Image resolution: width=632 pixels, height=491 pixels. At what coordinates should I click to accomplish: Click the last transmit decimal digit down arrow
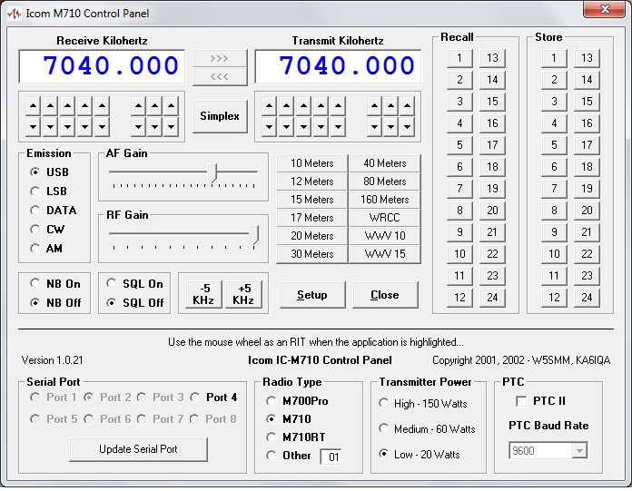click(x=408, y=127)
